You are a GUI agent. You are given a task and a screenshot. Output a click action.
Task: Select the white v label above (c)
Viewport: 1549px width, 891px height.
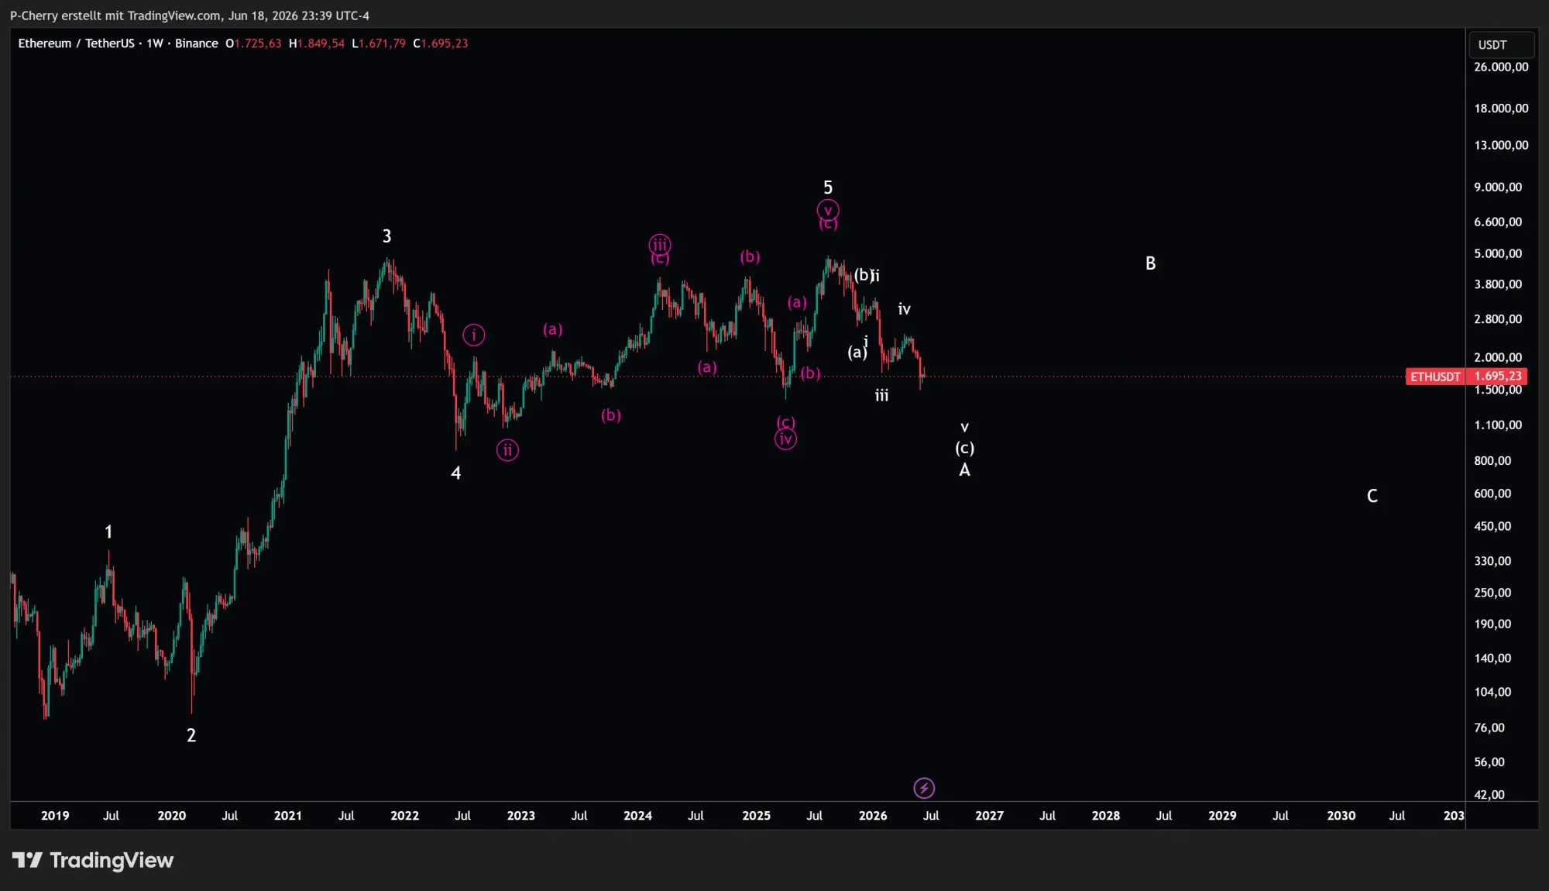[x=964, y=427]
